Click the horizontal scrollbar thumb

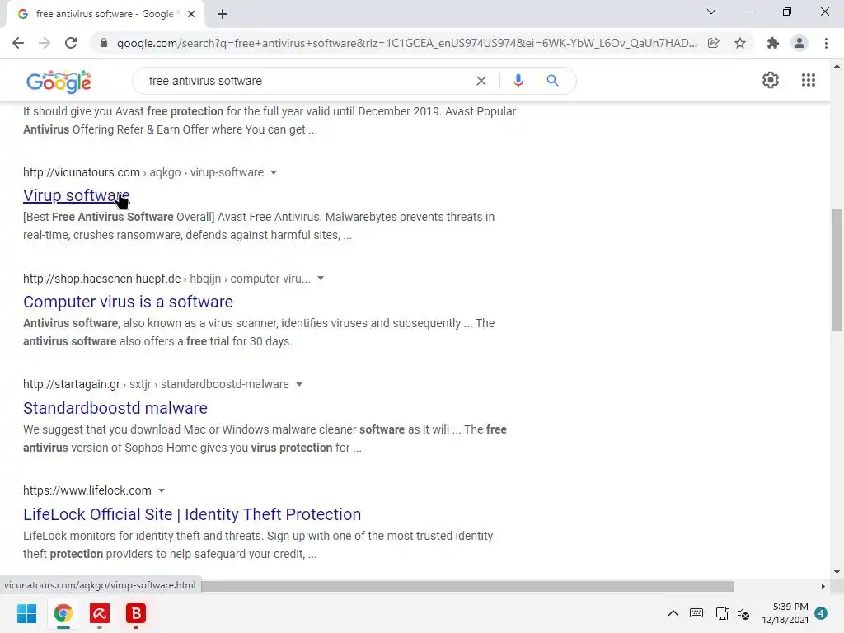tap(468, 586)
